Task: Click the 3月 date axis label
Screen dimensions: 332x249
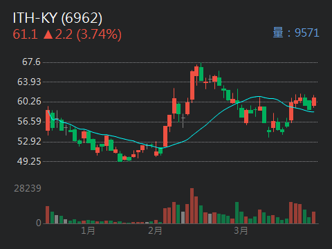Action: click(x=241, y=230)
